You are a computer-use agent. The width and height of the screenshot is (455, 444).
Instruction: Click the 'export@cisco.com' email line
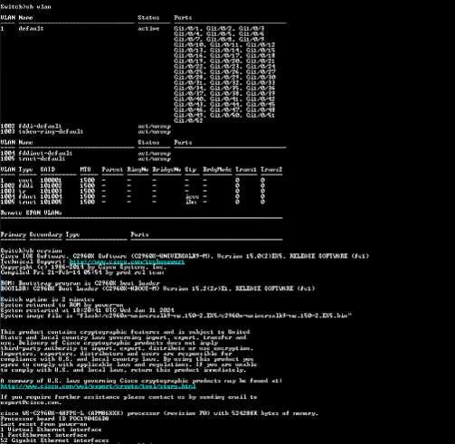tap(31, 402)
